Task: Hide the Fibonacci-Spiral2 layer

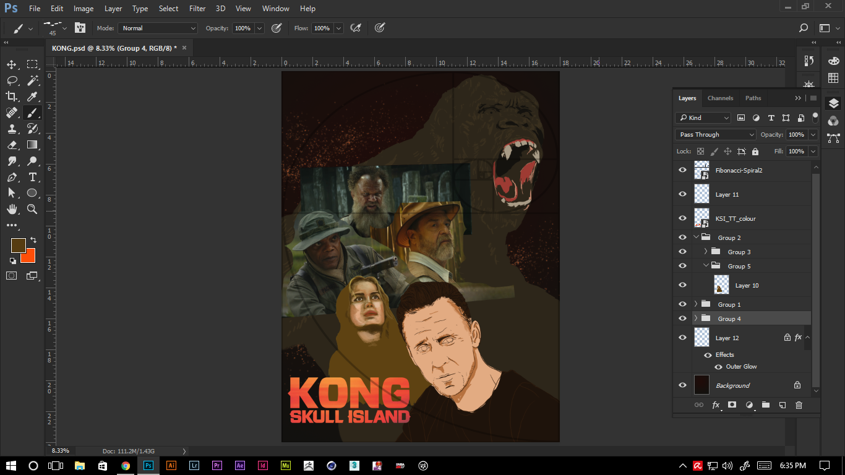Action: 683,170
